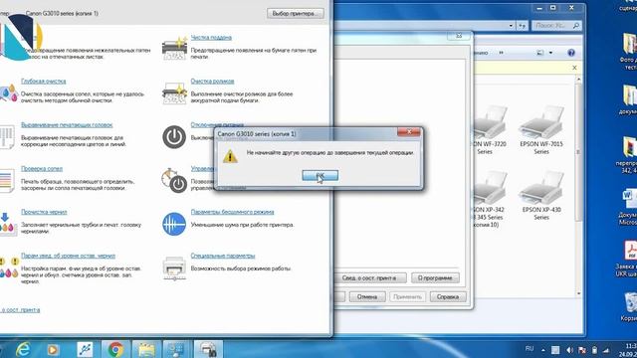637x358 pixels.
Task: Click the Справка button
Action: pos(448,296)
